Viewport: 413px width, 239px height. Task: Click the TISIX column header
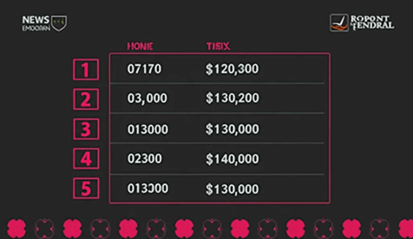(x=218, y=46)
